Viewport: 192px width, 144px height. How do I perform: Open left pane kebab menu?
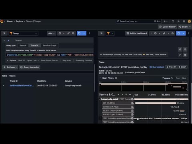[89, 33]
